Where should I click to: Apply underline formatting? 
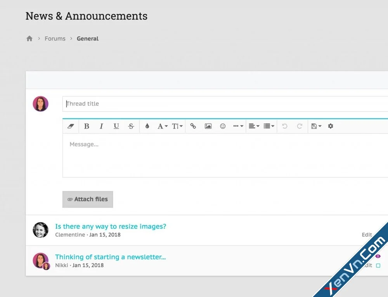pyautogui.click(x=116, y=126)
